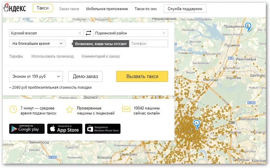Screen dimensions: 270x168
Task: Click the 10042 машины сейчас онлайн text
Action: click(x=146, y=111)
